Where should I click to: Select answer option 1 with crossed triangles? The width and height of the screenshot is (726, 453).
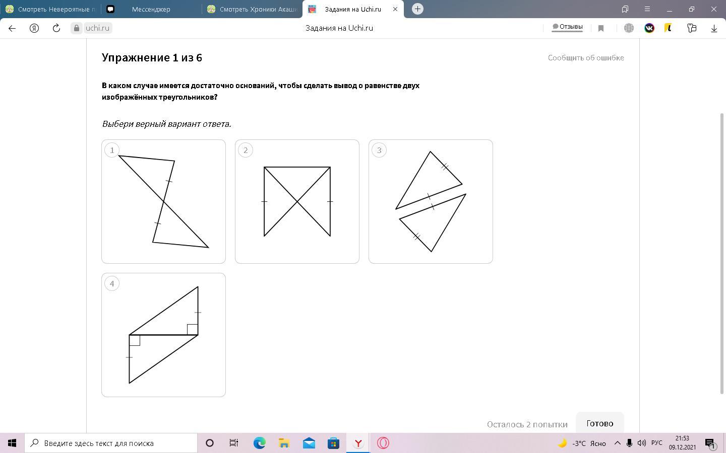pyautogui.click(x=163, y=201)
